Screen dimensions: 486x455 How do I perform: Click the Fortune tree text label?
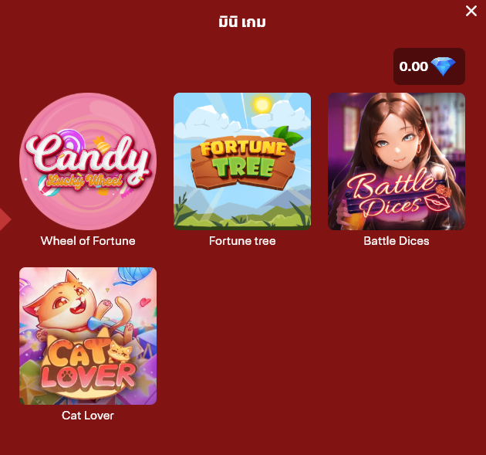[242, 241]
